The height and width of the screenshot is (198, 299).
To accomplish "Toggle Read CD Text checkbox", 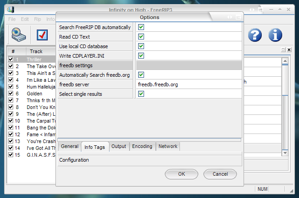I will click(141, 37).
